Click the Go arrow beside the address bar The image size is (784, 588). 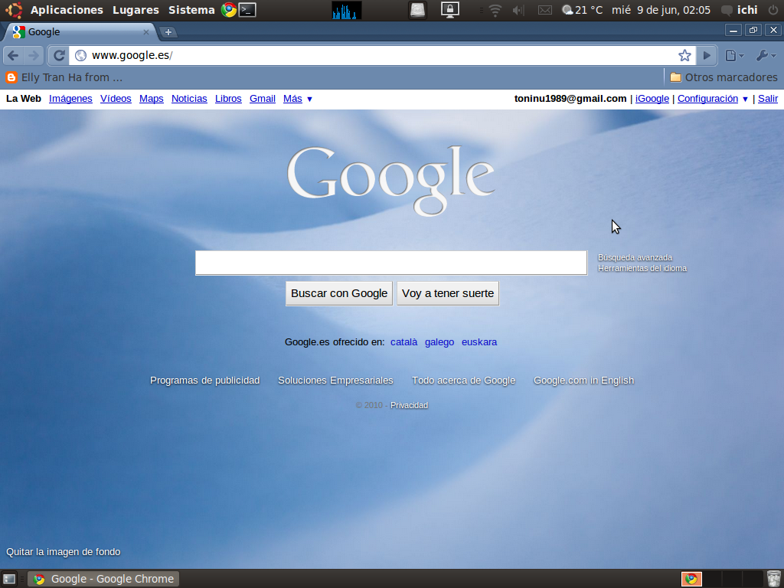tap(707, 55)
